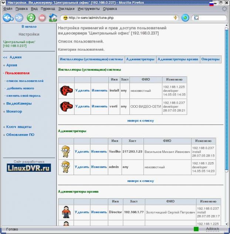Click Изменить for user vseti
Viewport: 230px width, 234px height.
(99, 106)
